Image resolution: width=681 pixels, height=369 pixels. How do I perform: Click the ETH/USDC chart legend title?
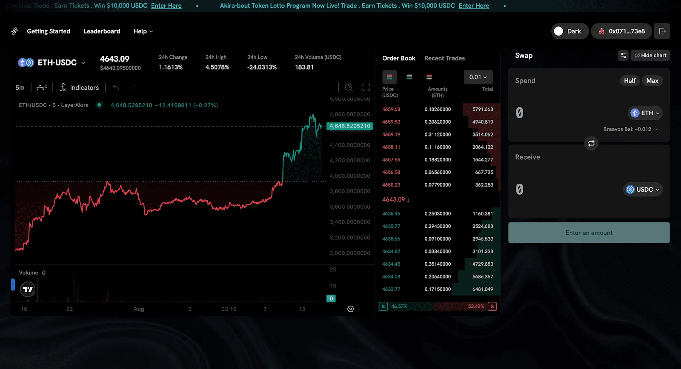coord(54,105)
